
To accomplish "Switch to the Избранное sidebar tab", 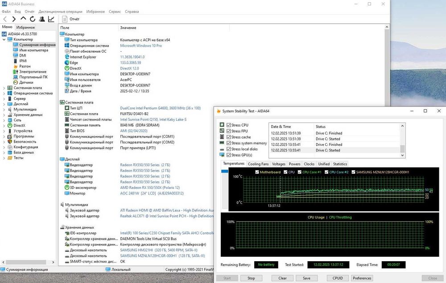I will coord(25,27).
